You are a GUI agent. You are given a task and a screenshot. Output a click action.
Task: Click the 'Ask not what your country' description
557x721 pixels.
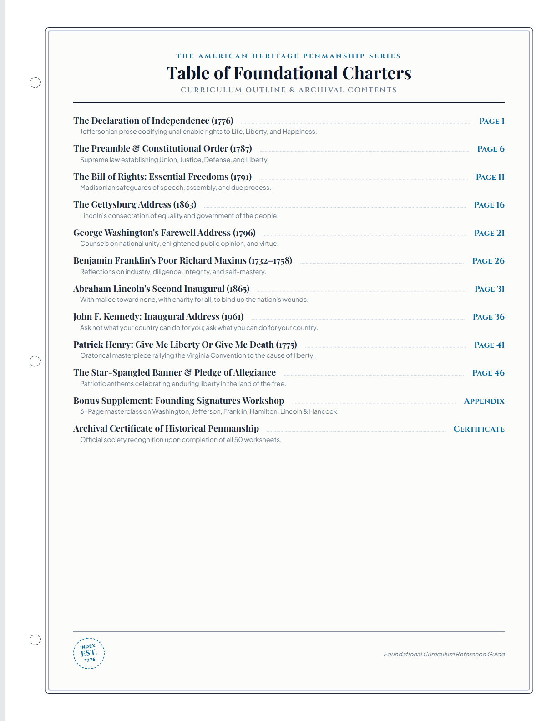(199, 328)
